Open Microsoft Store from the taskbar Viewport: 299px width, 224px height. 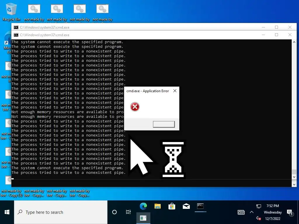[172, 206]
